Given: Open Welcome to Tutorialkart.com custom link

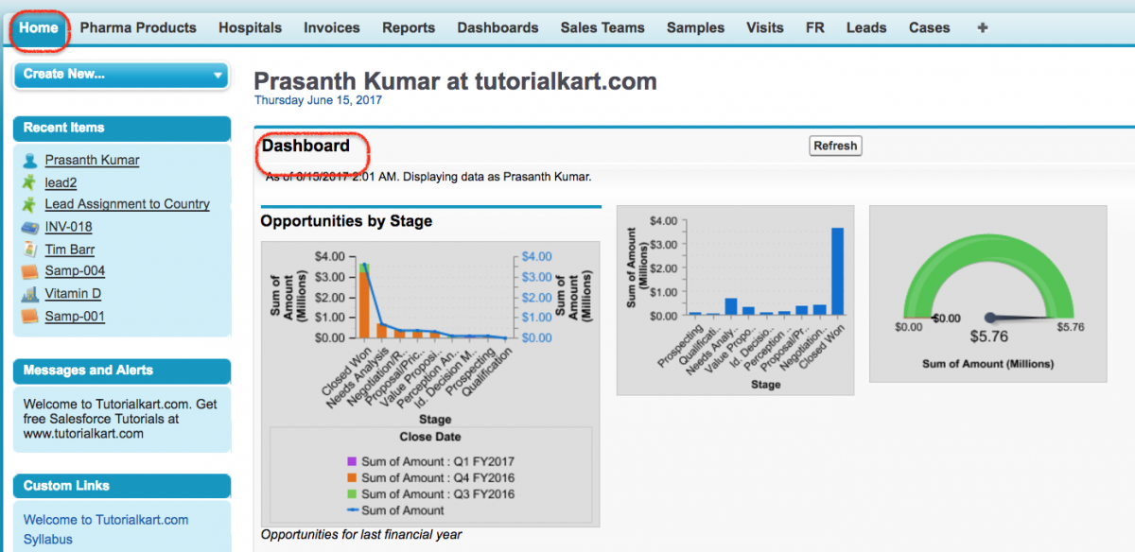Looking at the screenshot, I should coord(106,520).
